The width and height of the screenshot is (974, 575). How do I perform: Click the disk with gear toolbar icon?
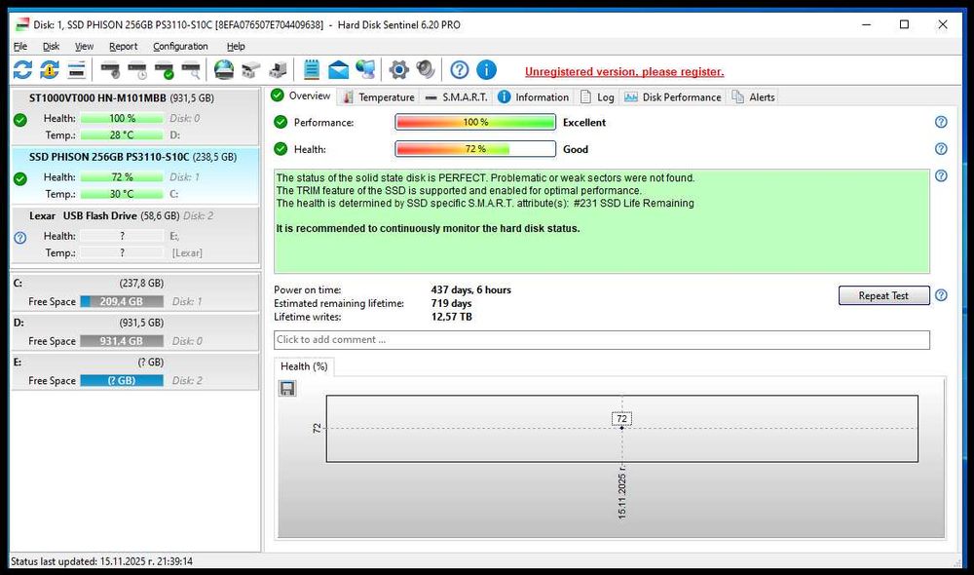tap(111, 70)
